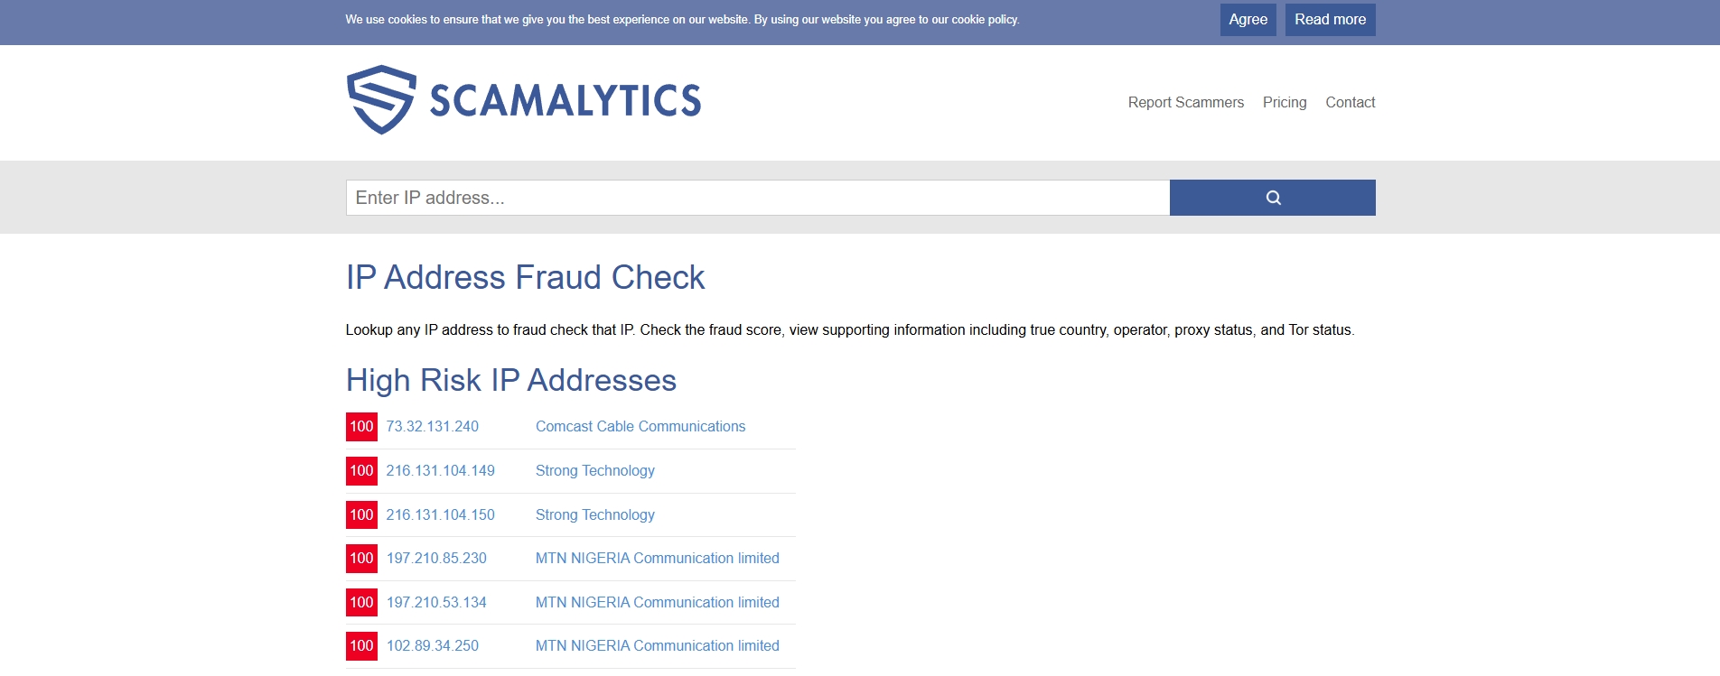Click the red 100 score beside 73.32.131.240
The image size is (1720, 676).
(361, 427)
